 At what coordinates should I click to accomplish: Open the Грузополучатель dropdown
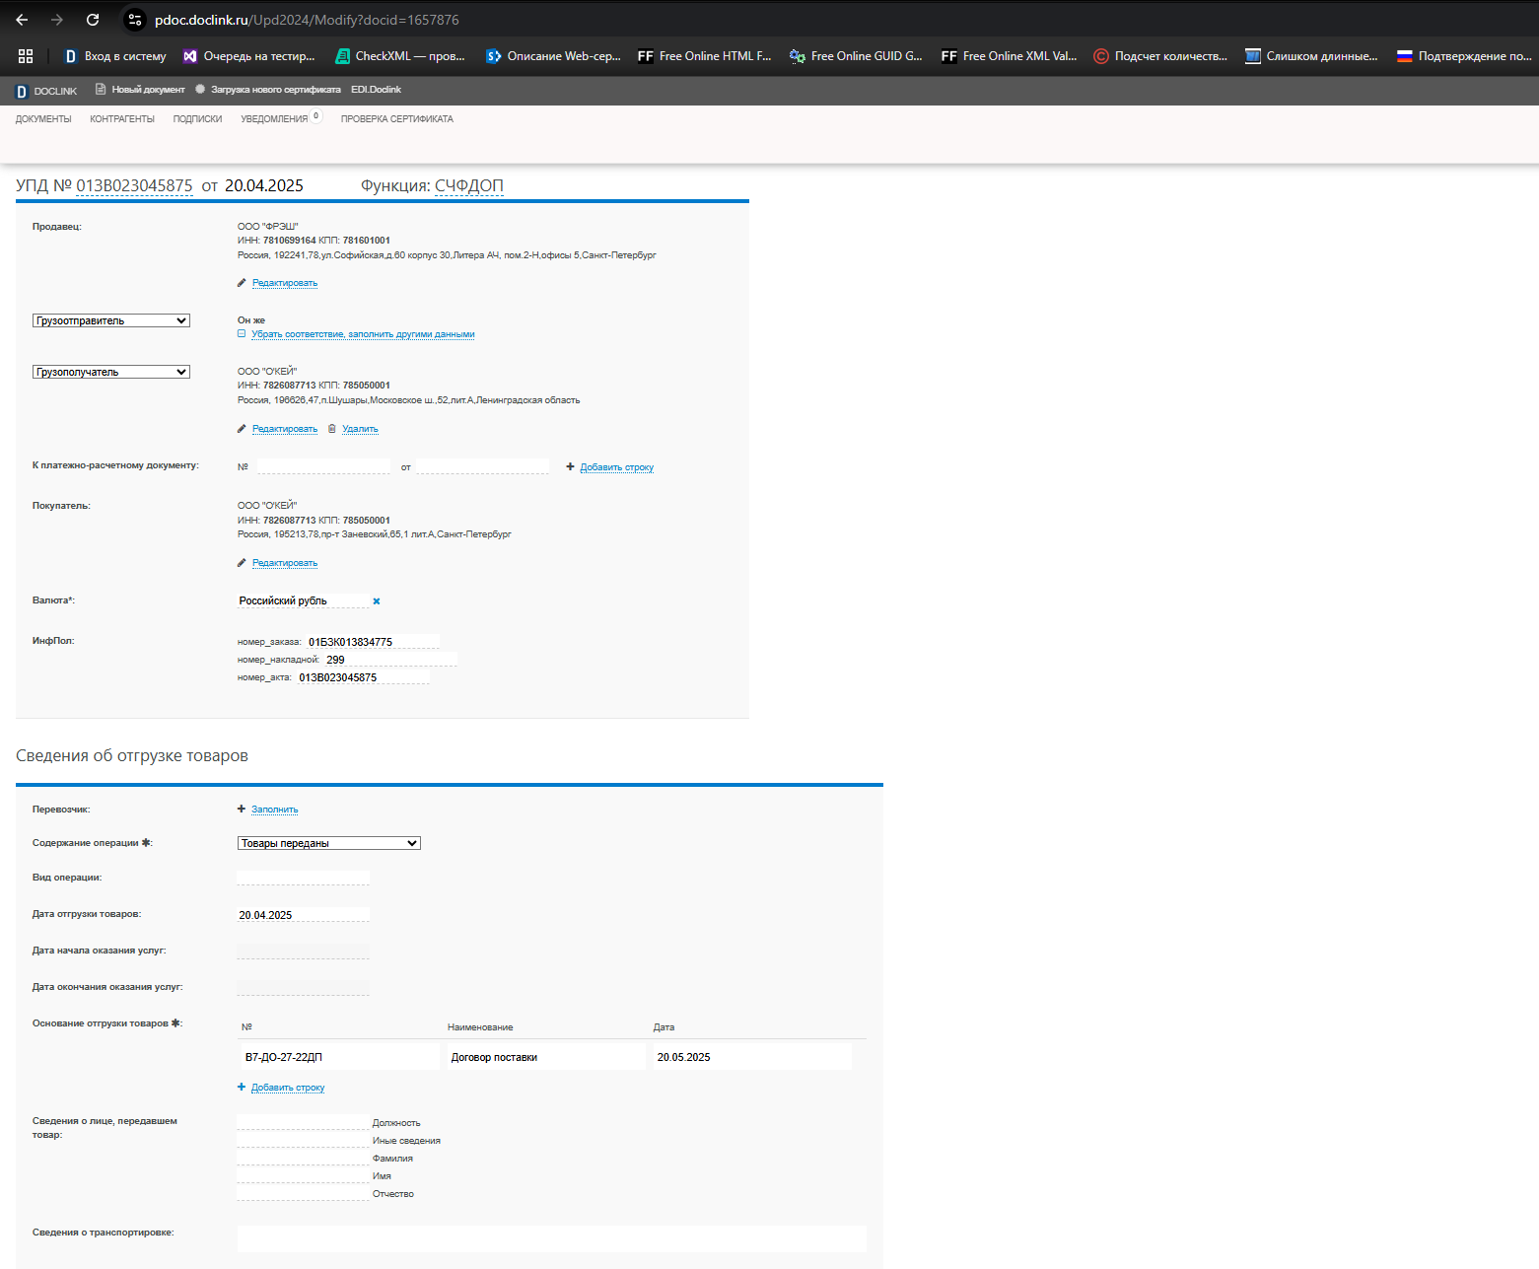coord(111,372)
